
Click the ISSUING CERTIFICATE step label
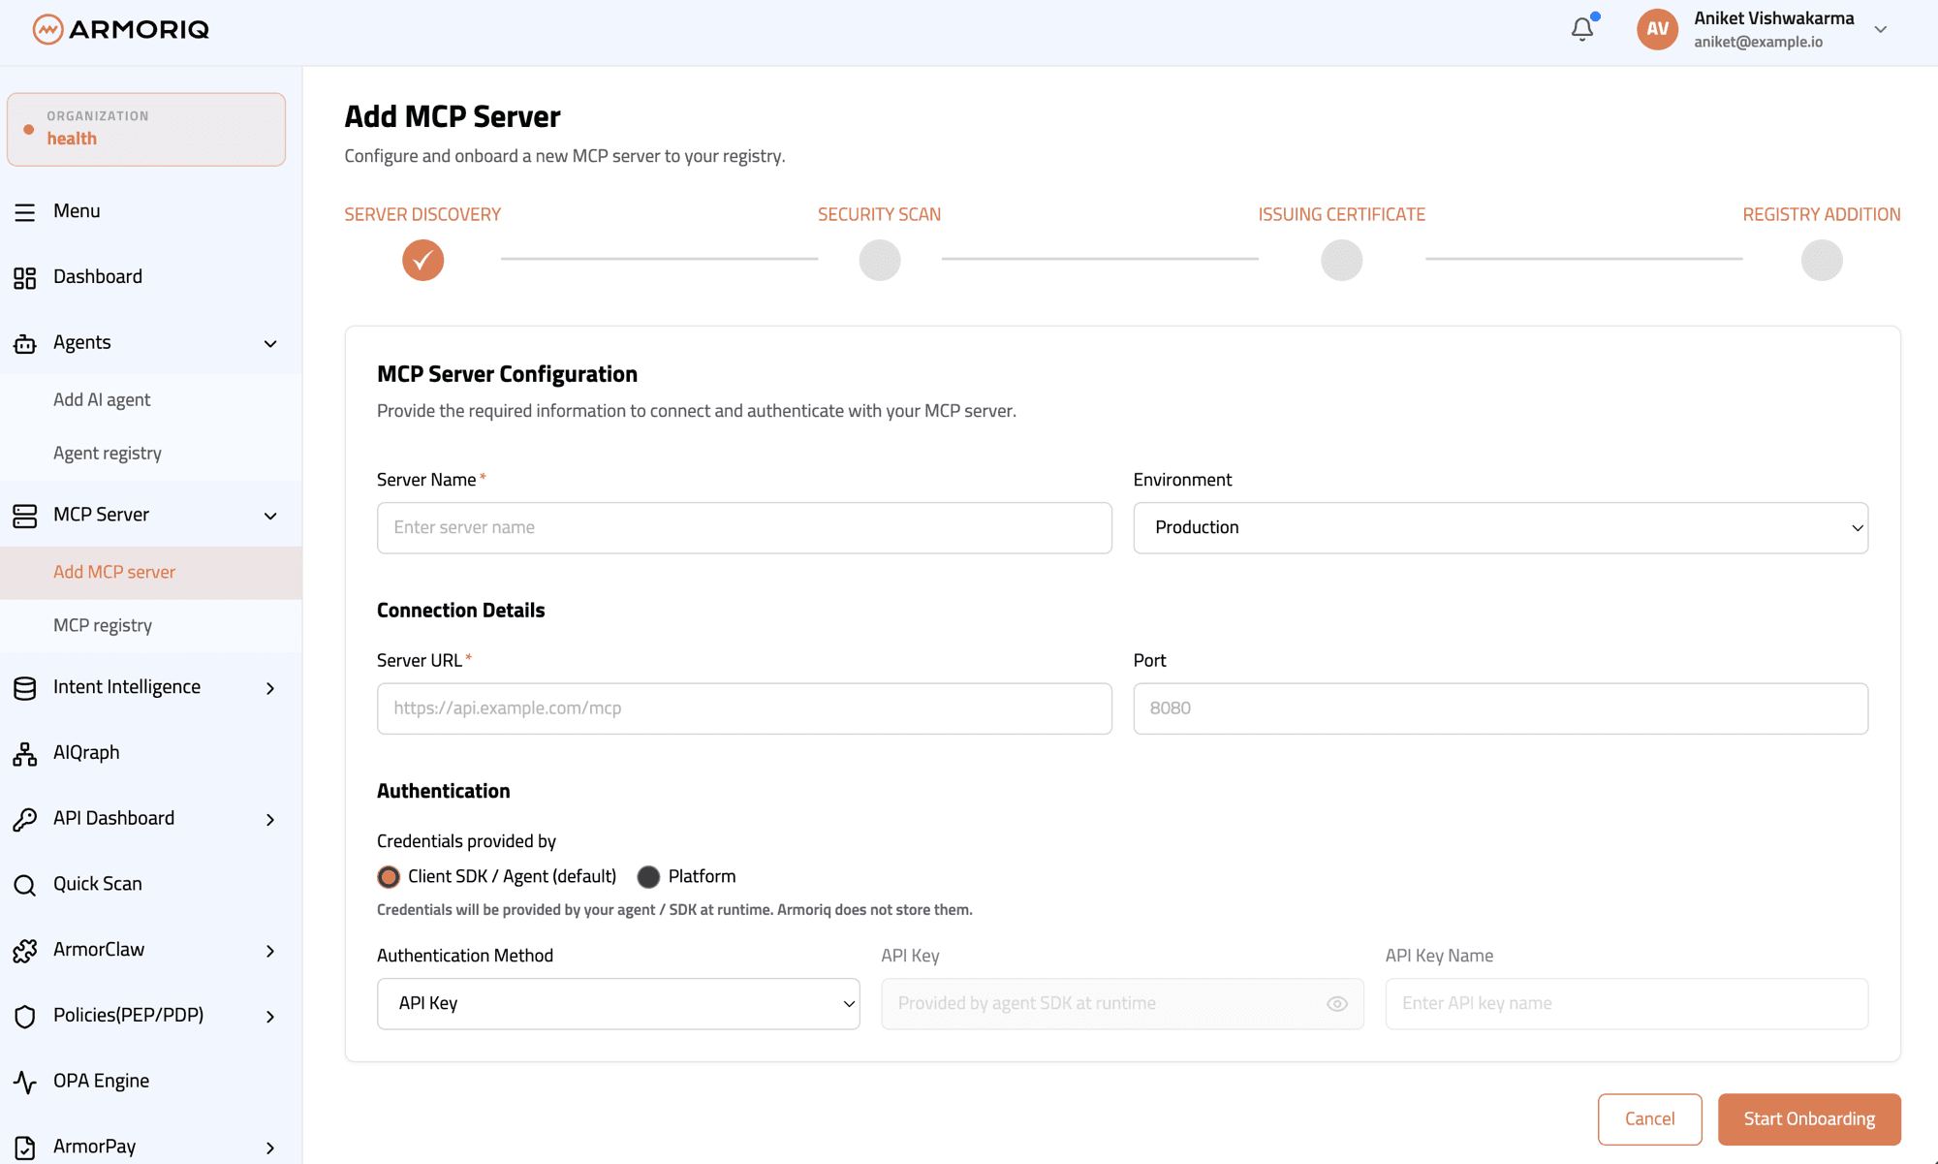click(x=1341, y=214)
